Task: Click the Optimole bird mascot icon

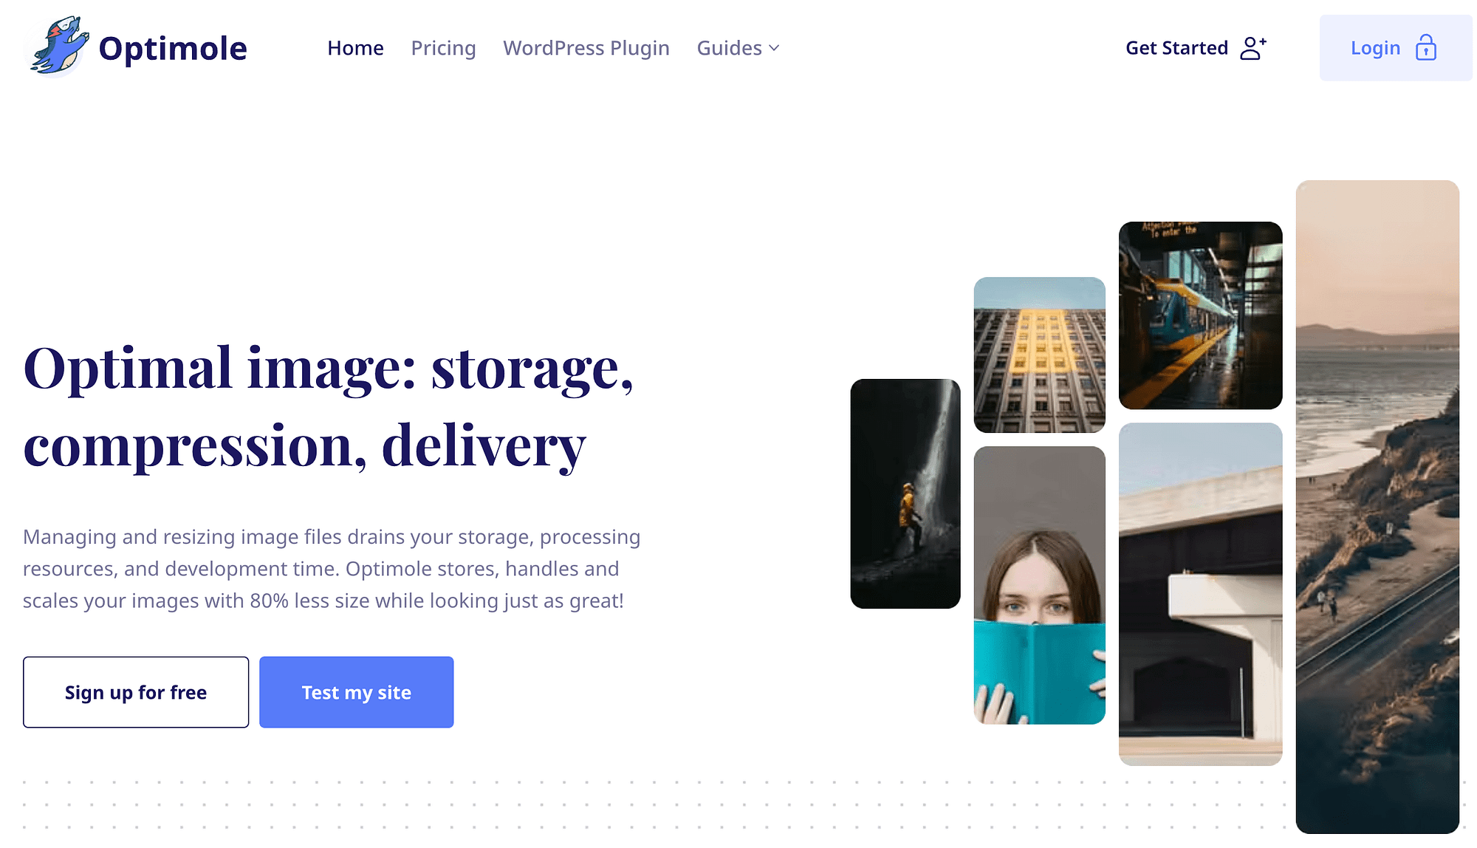Action: 57,48
